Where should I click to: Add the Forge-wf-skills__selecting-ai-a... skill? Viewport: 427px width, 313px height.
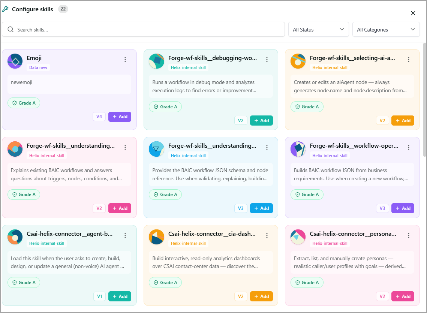[403, 121]
